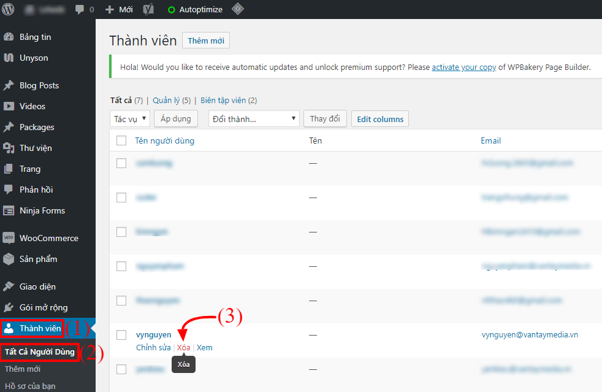
Task: Open the WordPress logo menu
Action: [8, 9]
